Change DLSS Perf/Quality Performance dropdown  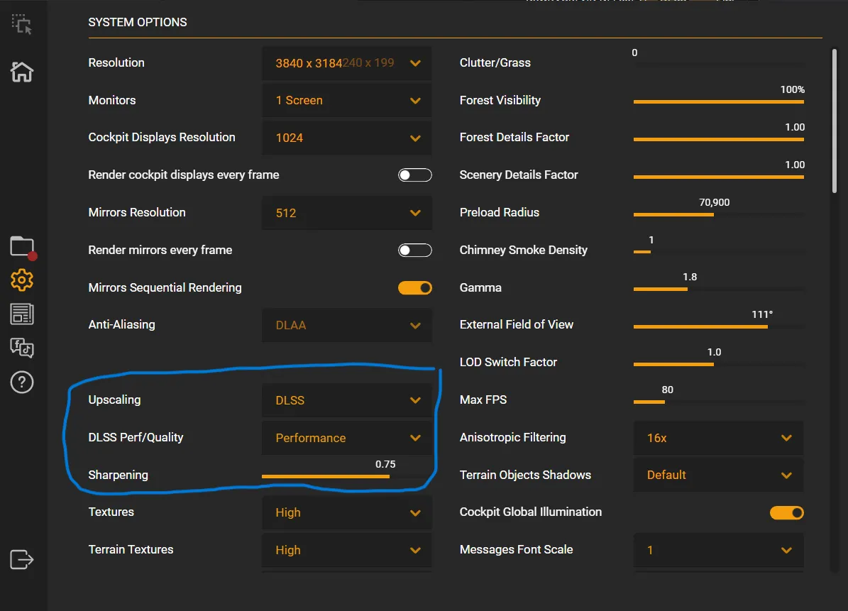(347, 438)
